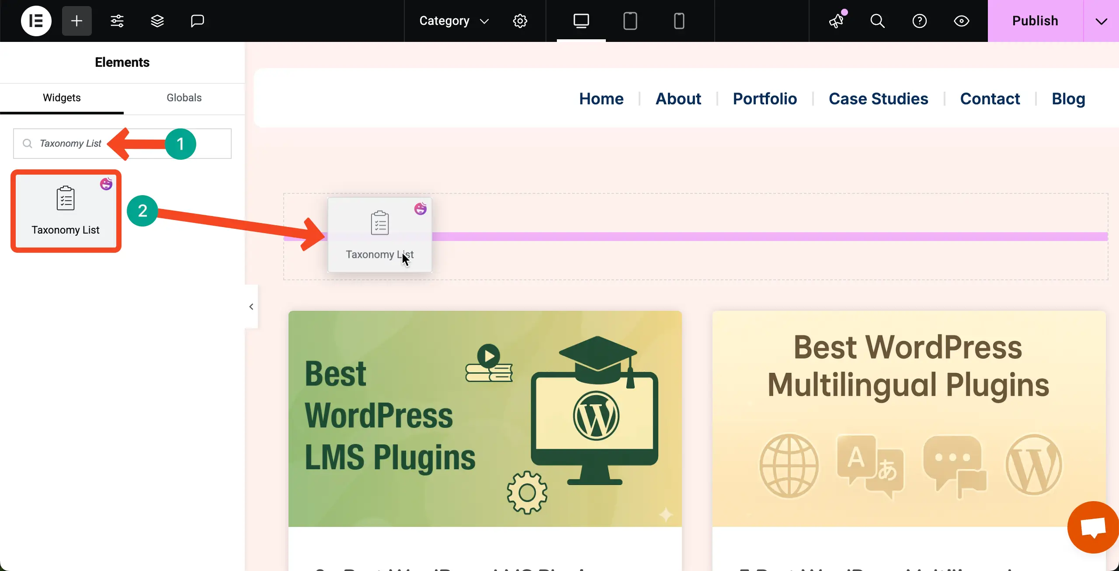The width and height of the screenshot is (1119, 571).
Task: Open the Help question mark icon
Action: (920, 21)
